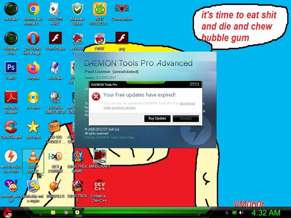Open the GO GO GADGET briefcase icon

(x=55, y=127)
